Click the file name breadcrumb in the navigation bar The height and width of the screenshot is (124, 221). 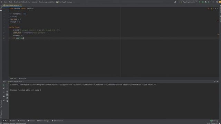[64, 2]
